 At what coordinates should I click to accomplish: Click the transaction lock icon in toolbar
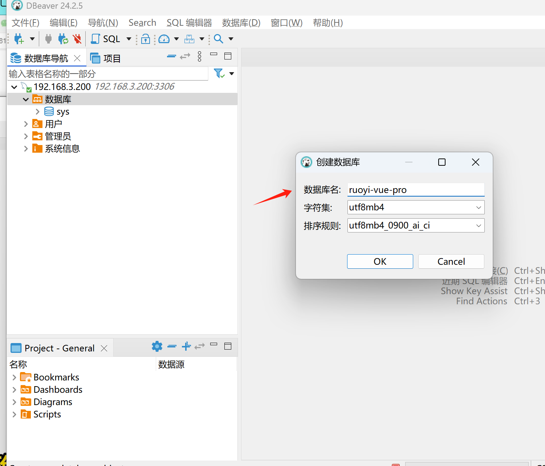(x=146, y=39)
